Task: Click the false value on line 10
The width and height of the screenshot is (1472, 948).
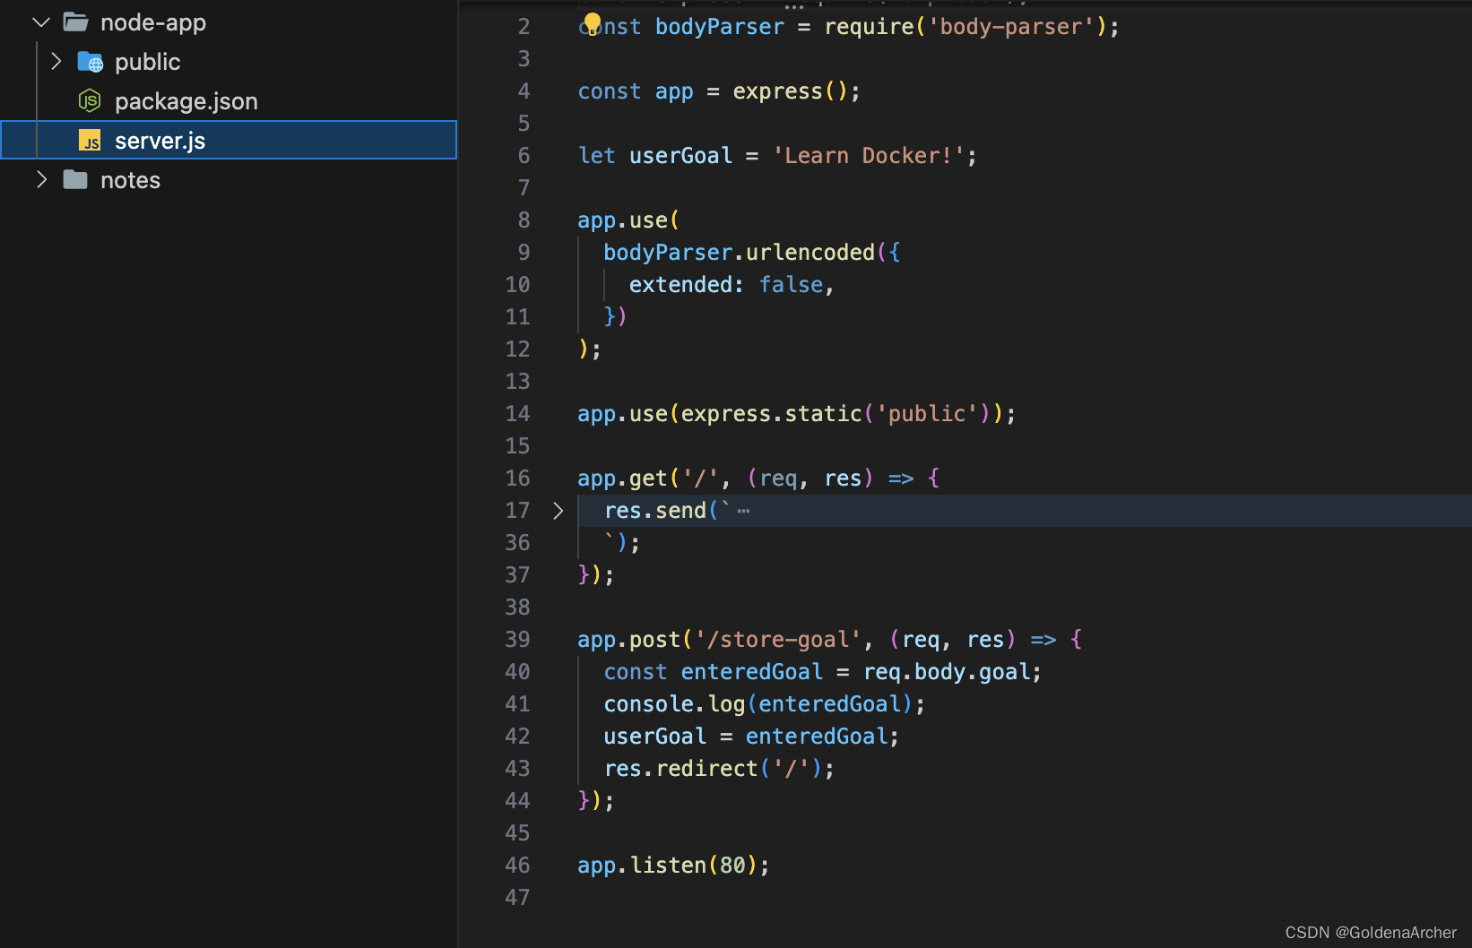Action: coord(792,285)
